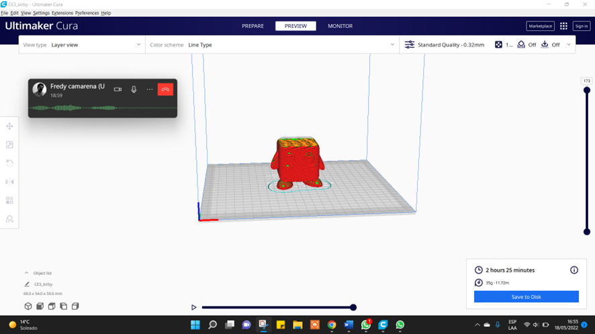
Task: Open the Ultimaker apps grid icon
Action: (x=563, y=25)
